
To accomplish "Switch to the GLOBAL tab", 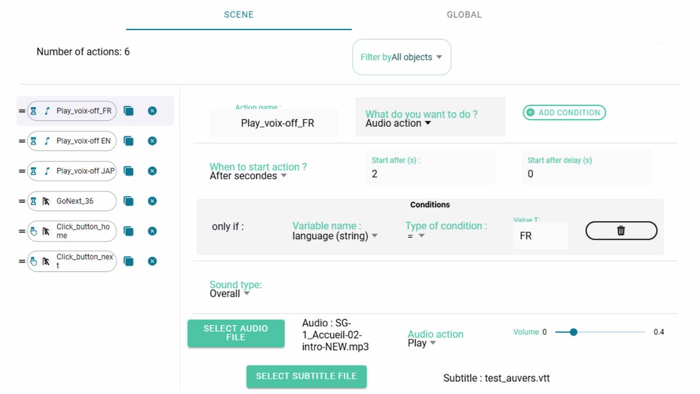I will (463, 15).
